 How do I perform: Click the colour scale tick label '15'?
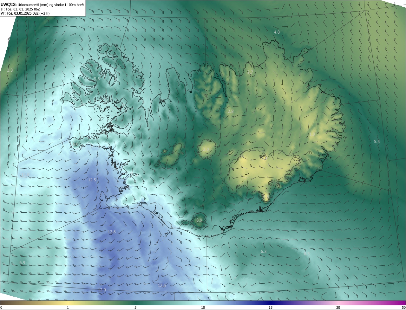coord(271,307)
